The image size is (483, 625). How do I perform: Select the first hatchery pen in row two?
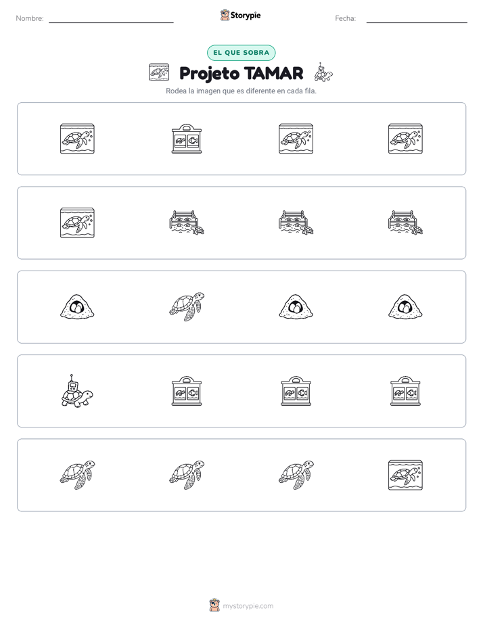[x=187, y=223]
